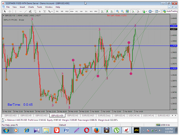Open the Insert menu
The width and height of the screenshot is (179, 135).
click(22, 7)
